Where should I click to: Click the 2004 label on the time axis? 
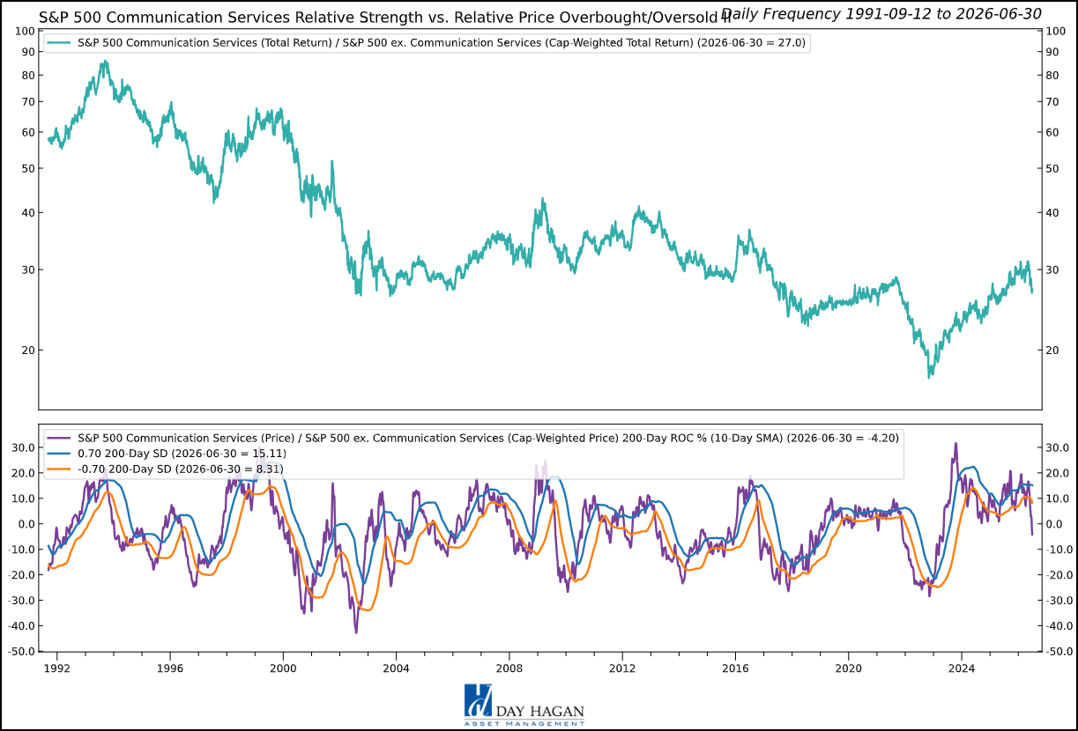pos(396,668)
